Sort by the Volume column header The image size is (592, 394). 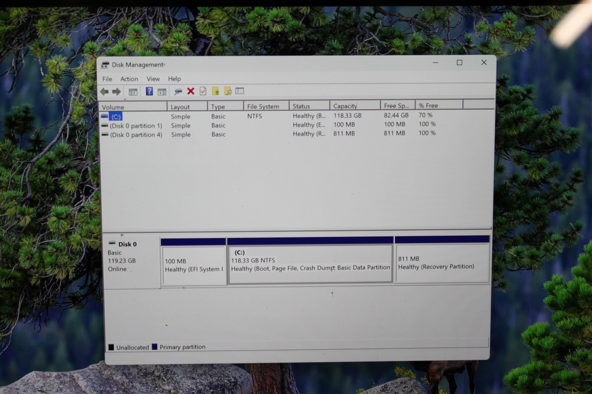[133, 107]
